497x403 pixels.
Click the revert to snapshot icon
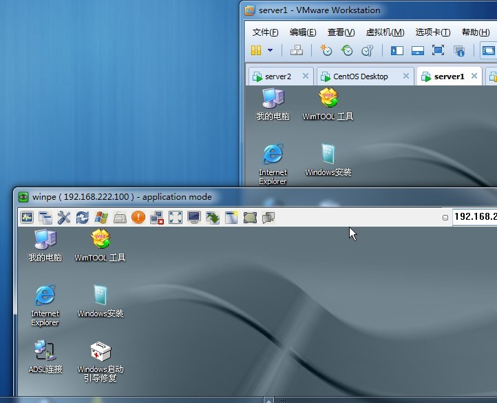pyautogui.click(x=347, y=50)
